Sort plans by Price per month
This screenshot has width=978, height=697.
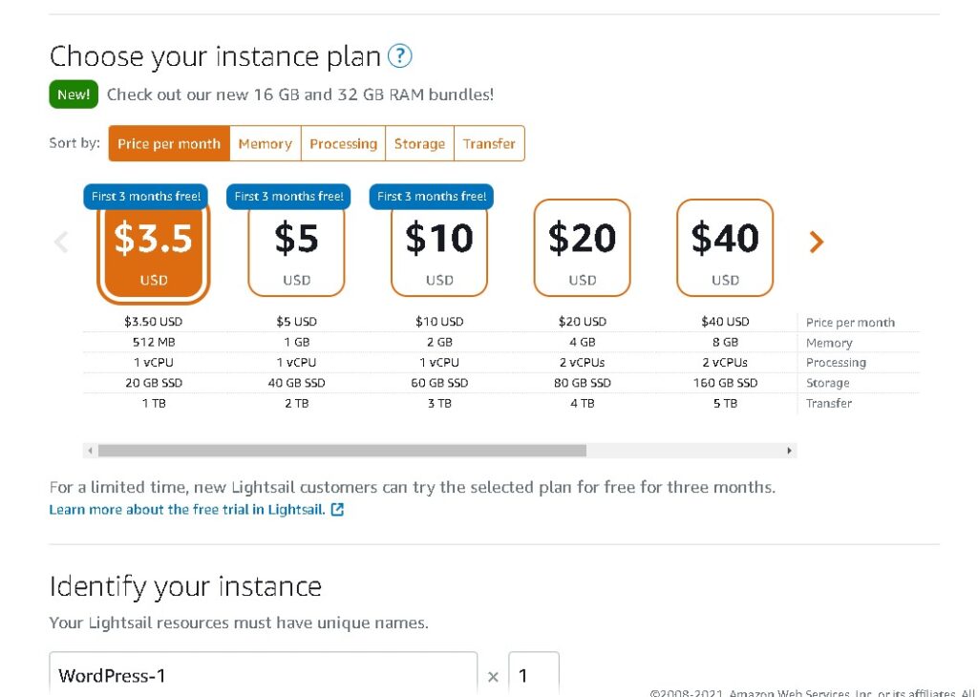(169, 144)
